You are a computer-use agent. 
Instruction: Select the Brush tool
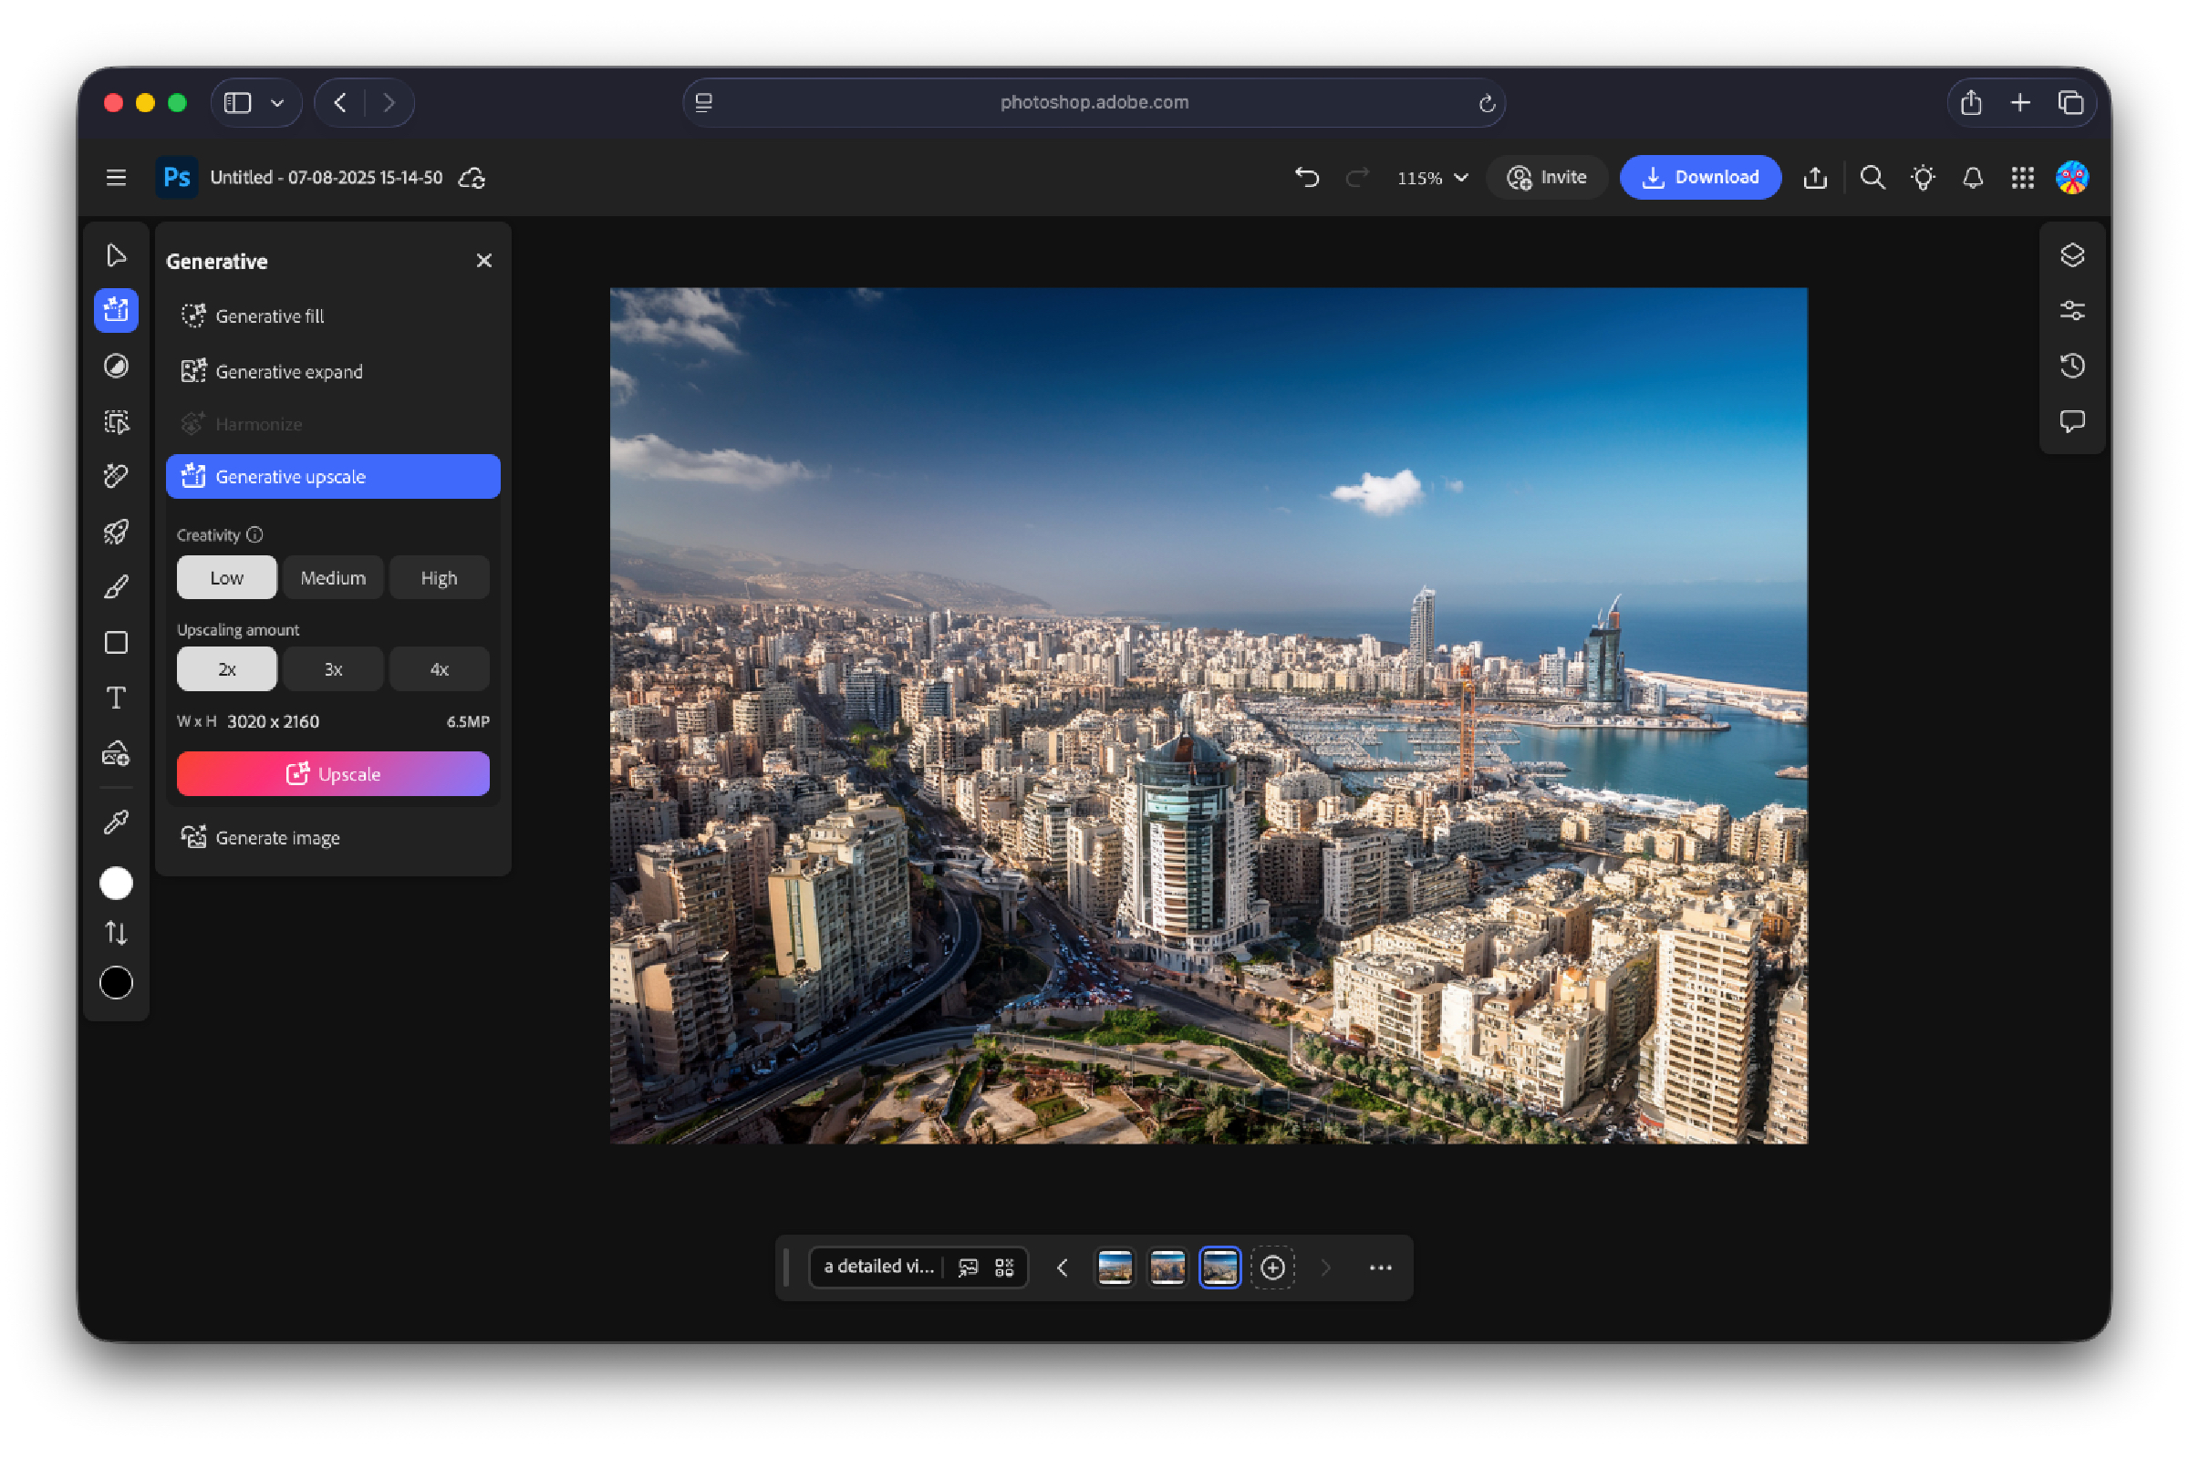click(x=117, y=585)
